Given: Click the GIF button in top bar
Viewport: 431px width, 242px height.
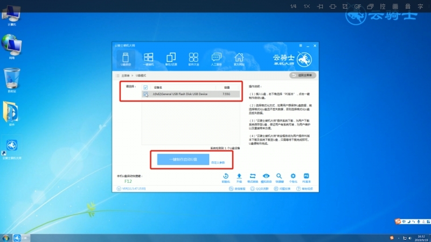Looking at the screenshot, I should pyautogui.click(x=358, y=6).
